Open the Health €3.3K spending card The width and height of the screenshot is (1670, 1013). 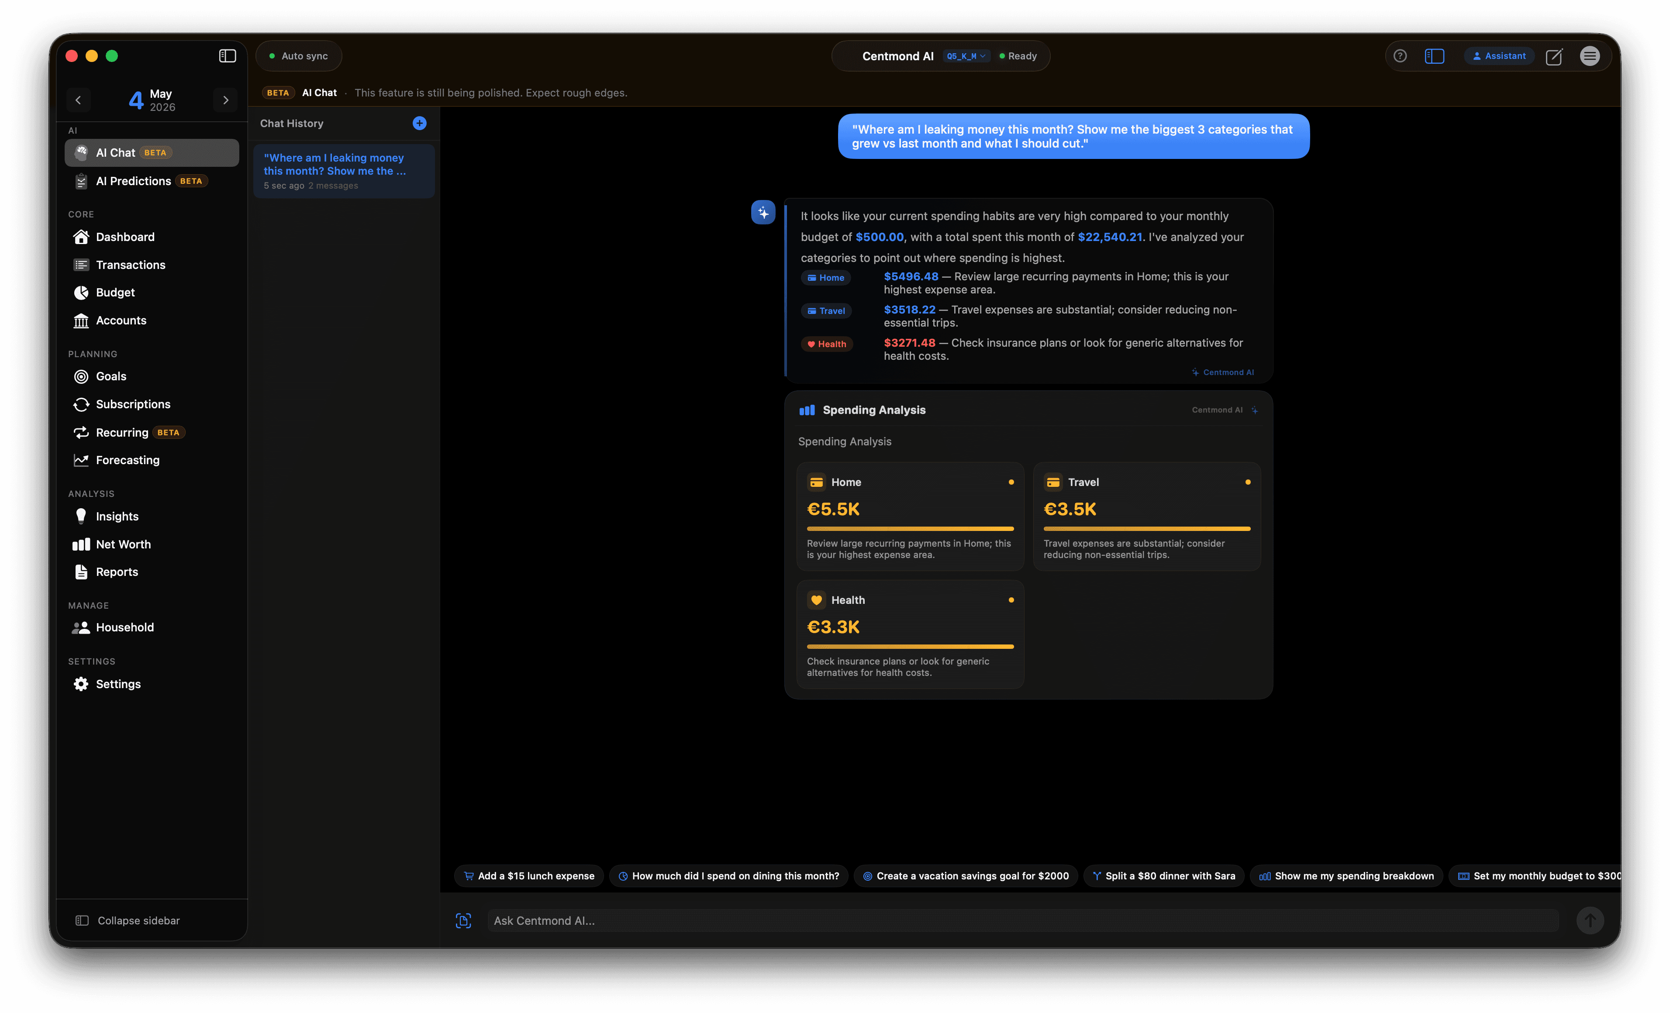tap(910, 634)
